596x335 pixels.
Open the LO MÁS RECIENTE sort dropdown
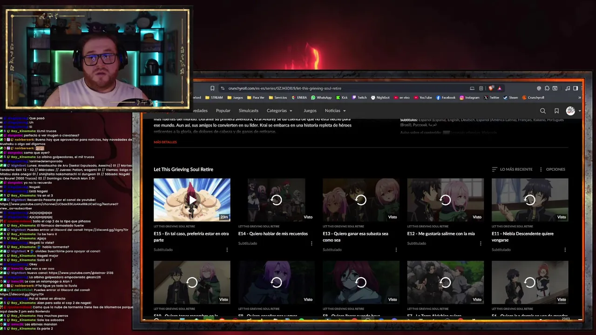(x=512, y=169)
